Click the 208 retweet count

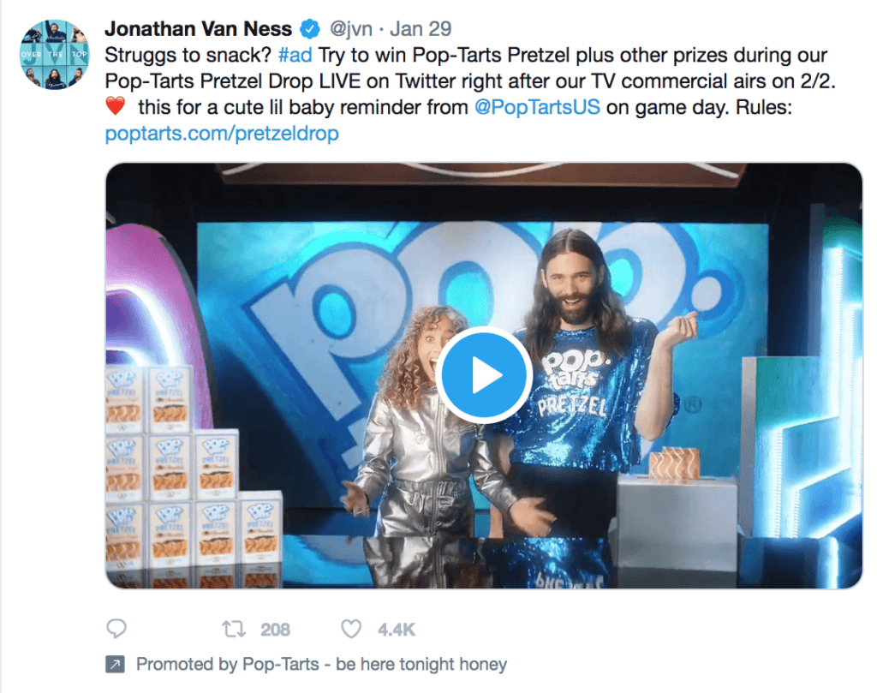tap(275, 630)
